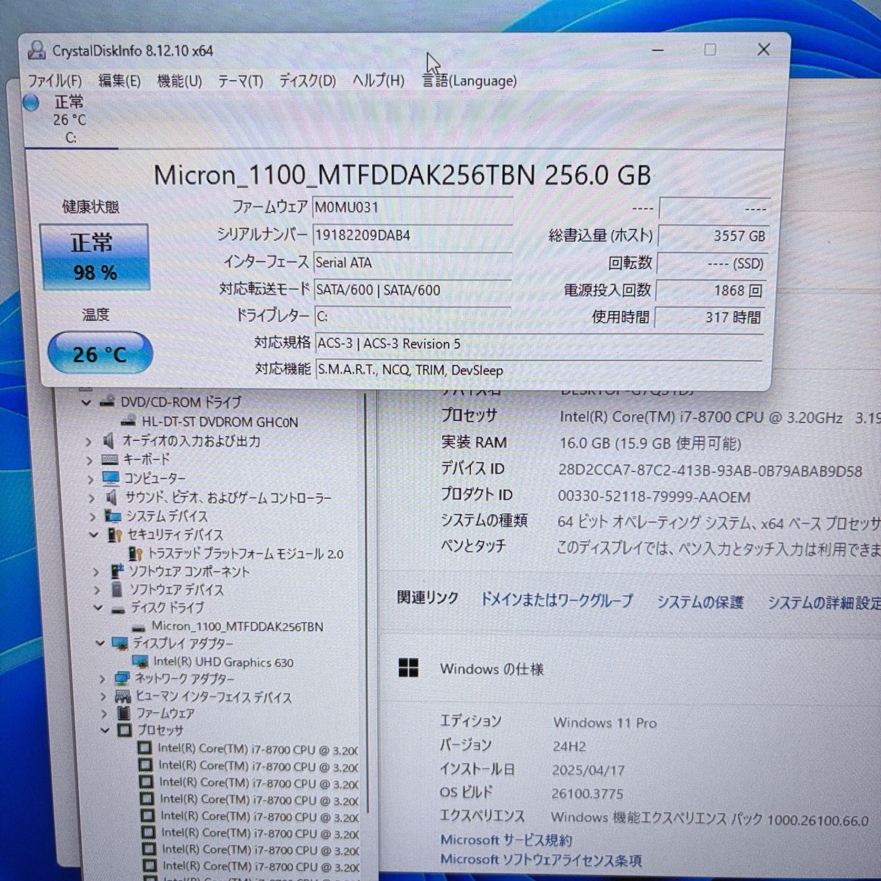Click the Serial ATA interface field
881x881 pixels.
[x=412, y=263]
